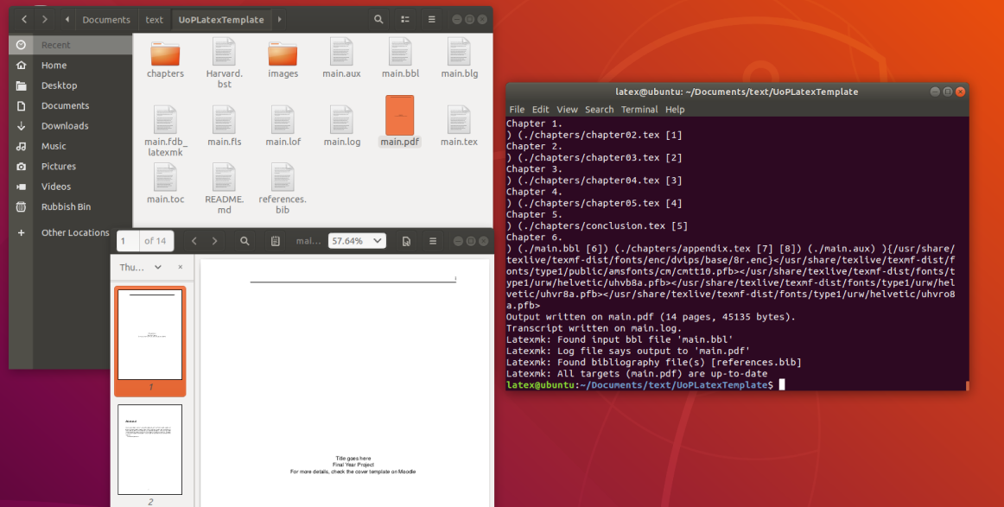Toggle list view in Files
Screen dimensions: 1004x507
click(404, 19)
